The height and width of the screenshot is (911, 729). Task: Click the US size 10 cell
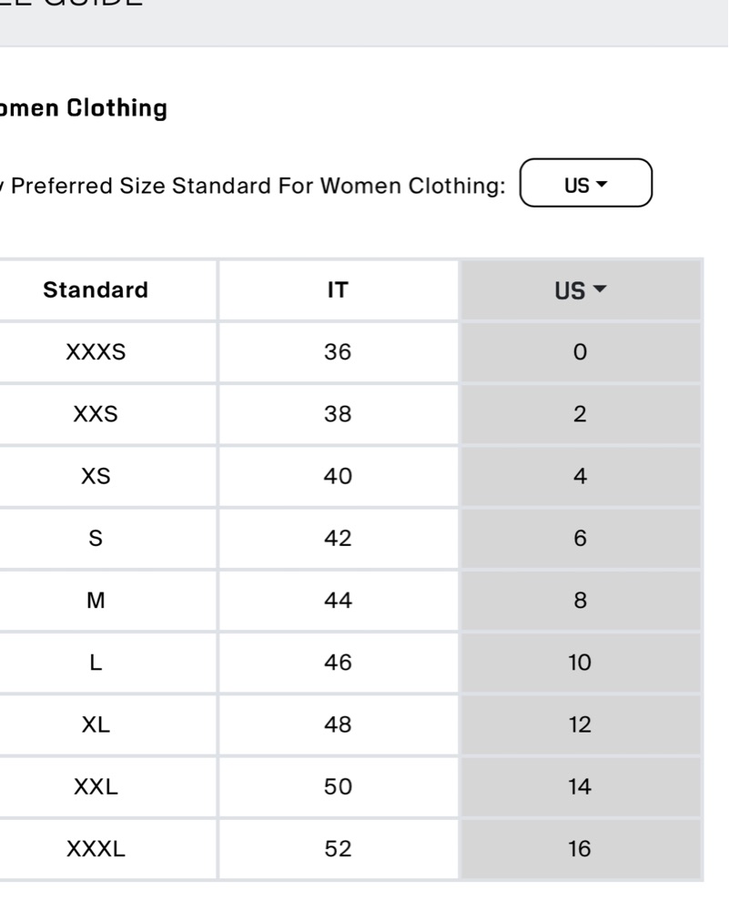tap(581, 663)
